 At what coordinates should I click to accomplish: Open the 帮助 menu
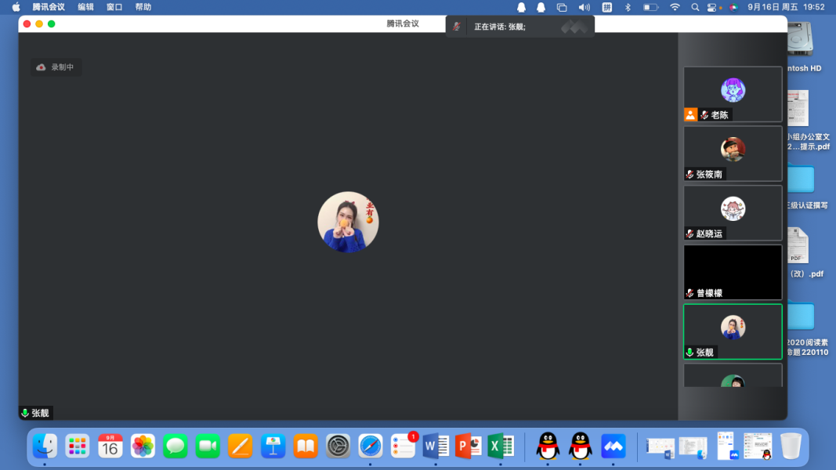click(143, 7)
